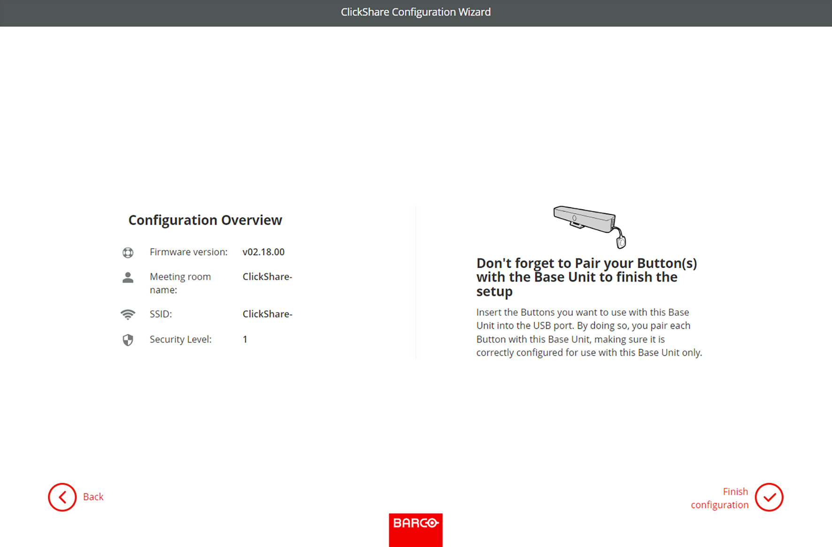Screen dimensions: 832x547
Task: Click the security level shield icon
Action: point(128,340)
